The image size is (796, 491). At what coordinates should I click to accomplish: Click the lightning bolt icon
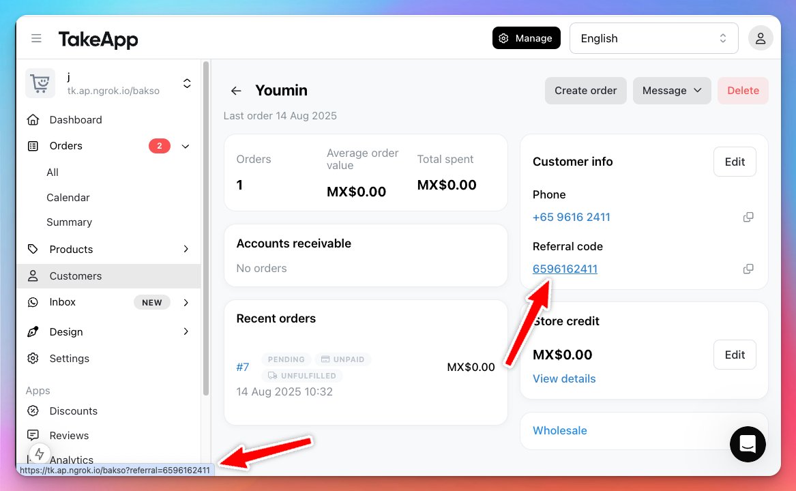tap(40, 453)
